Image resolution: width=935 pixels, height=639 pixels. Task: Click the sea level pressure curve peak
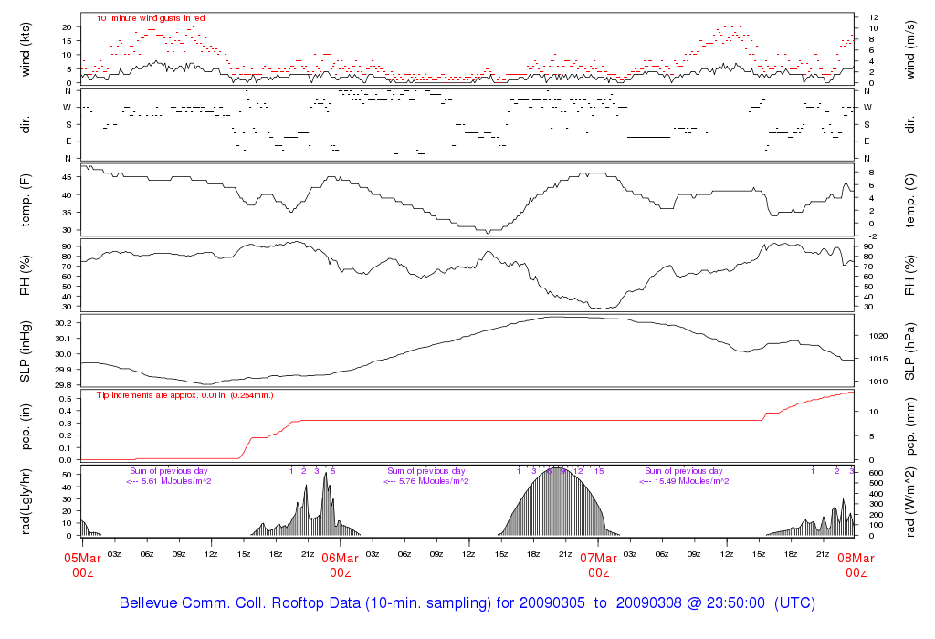pos(558,317)
